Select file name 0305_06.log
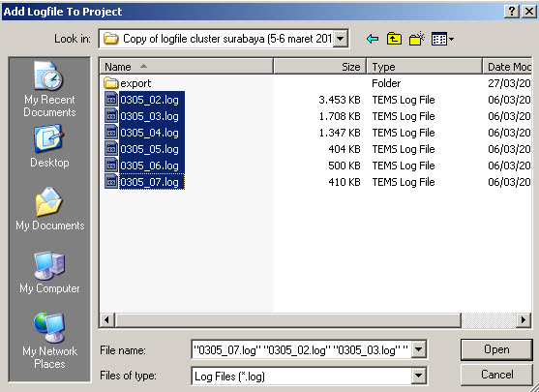The height and width of the screenshot is (392, 539). (150, 166)
